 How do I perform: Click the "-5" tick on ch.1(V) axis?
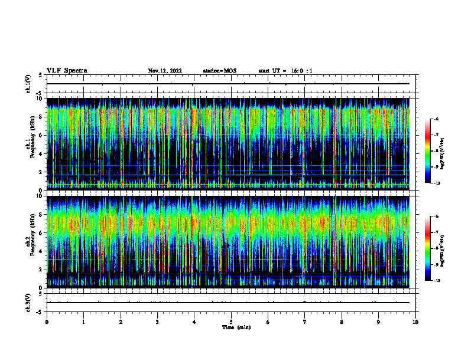click(40, 93)
